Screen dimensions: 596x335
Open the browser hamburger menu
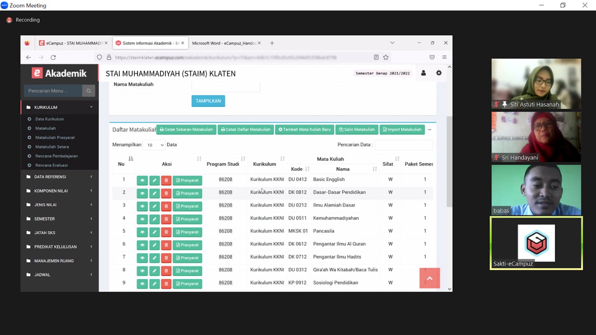(444, 57)
